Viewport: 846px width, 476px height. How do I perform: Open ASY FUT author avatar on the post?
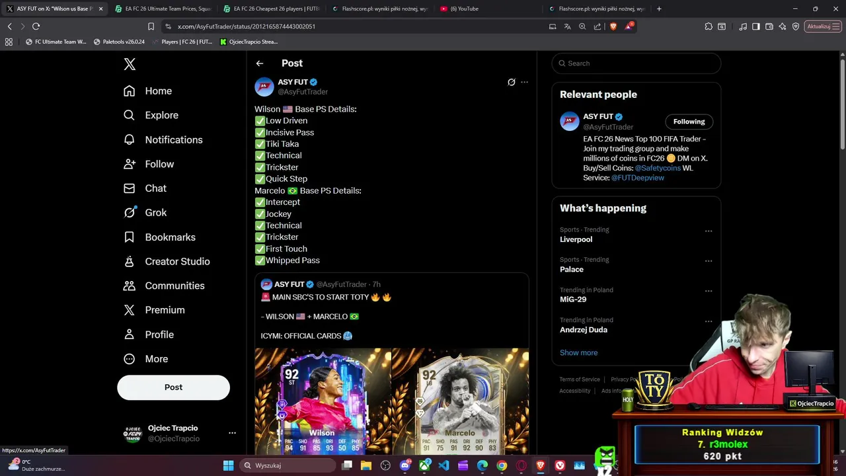[x=264, y=87]
